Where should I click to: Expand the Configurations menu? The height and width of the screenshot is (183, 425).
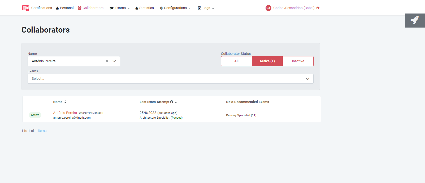tap(175, 8)
